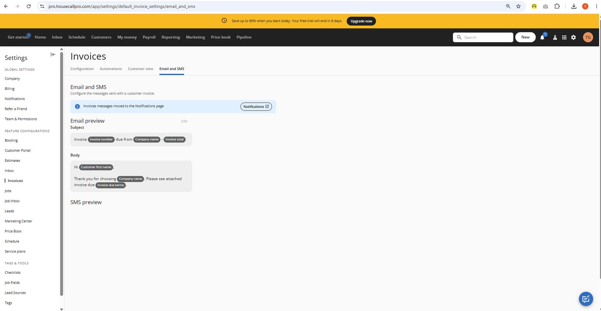Open the Customer view tab
Screen dimensions: 601x311
pos(140,69)
